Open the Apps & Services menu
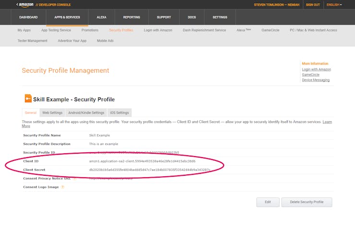 pyautogui.click(x=67, y=17)
